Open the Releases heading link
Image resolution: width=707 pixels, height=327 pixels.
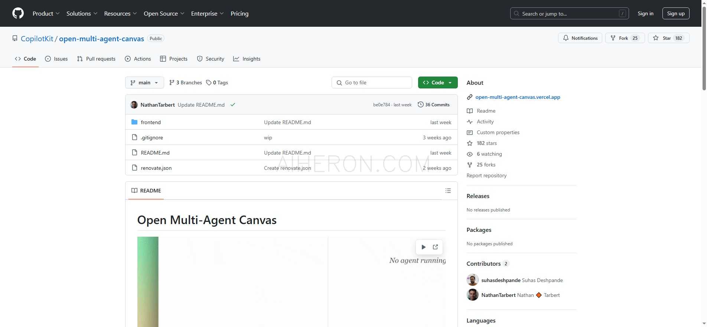(478, 196)
